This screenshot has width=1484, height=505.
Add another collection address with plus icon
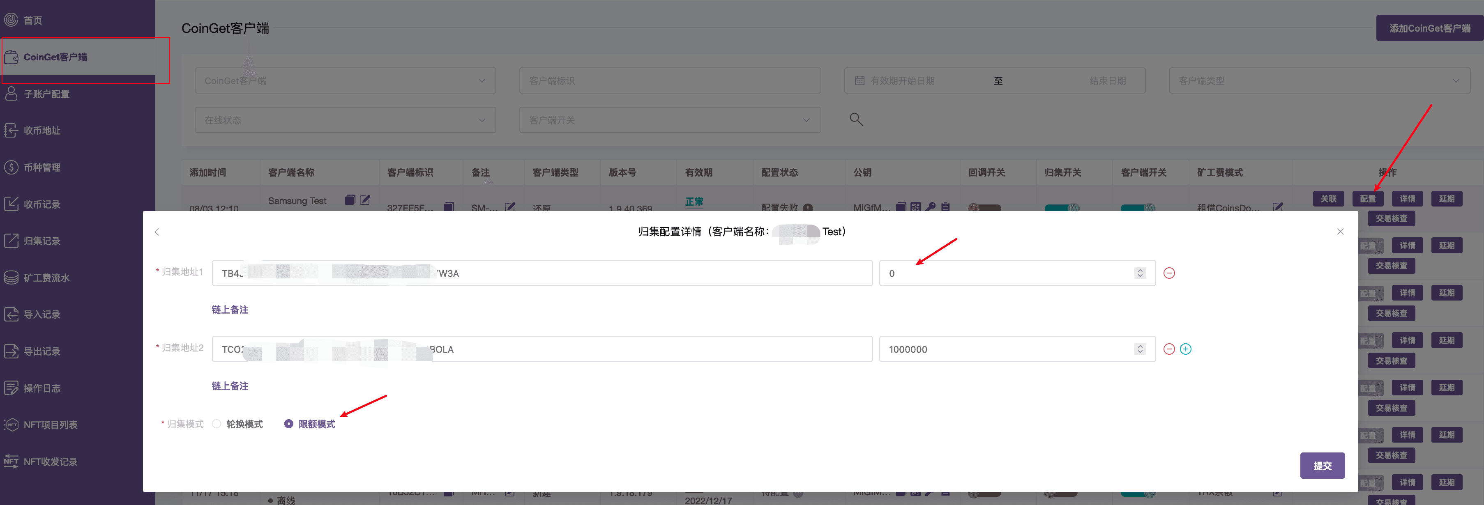(x=1186, y=349)
